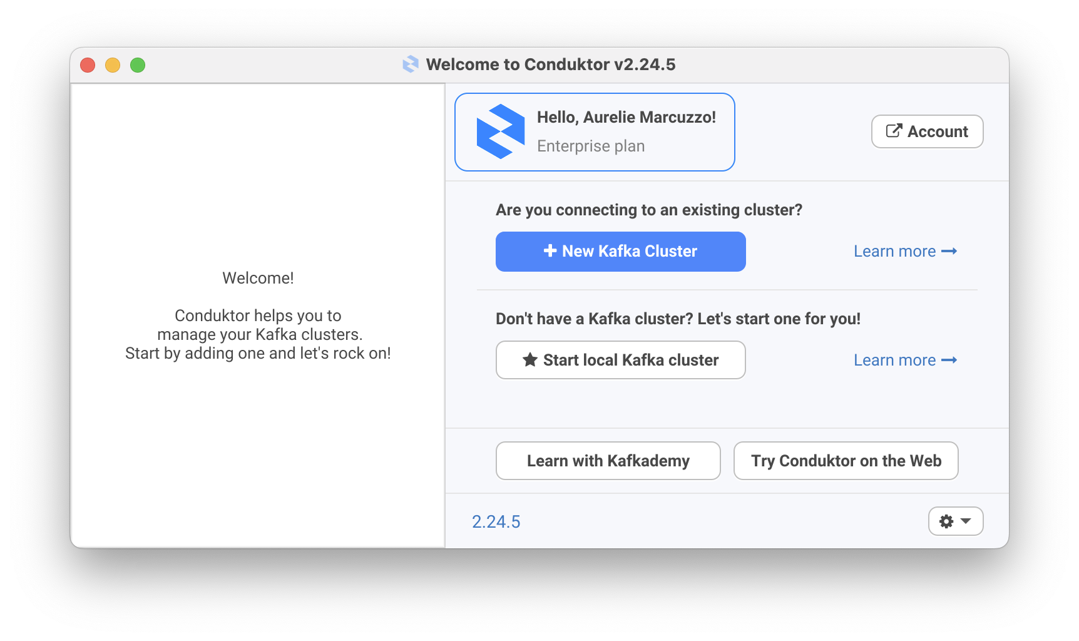The height and width of the screenshot is (641, 1079).
Task: Click the 2.24.5 version link
Action: coord(496,521)
